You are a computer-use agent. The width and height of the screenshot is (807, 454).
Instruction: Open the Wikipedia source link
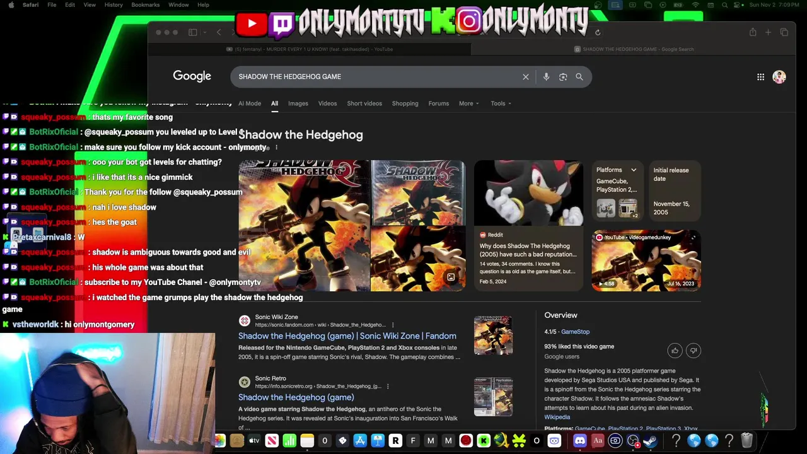click(x=557, y=417)
